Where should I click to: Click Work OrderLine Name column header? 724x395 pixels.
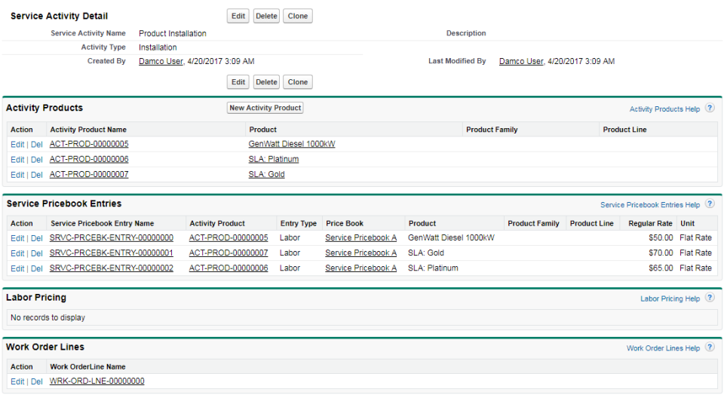pos(87,367)
